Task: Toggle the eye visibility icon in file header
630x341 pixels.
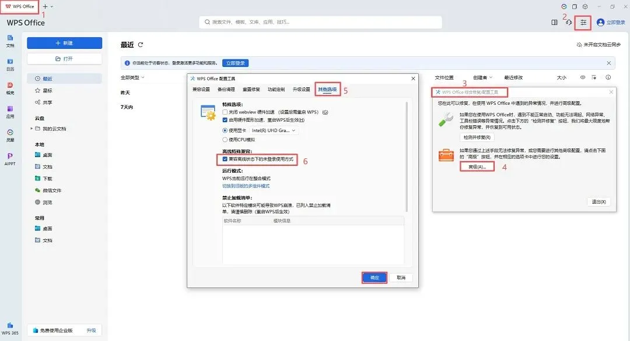Action: (583, 77)
